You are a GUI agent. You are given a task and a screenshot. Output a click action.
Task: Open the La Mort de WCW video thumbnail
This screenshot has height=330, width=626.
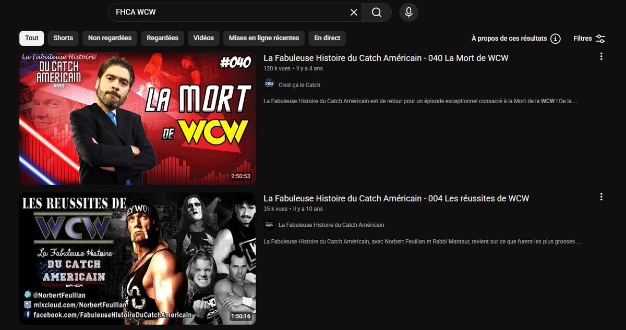[138, 118]
